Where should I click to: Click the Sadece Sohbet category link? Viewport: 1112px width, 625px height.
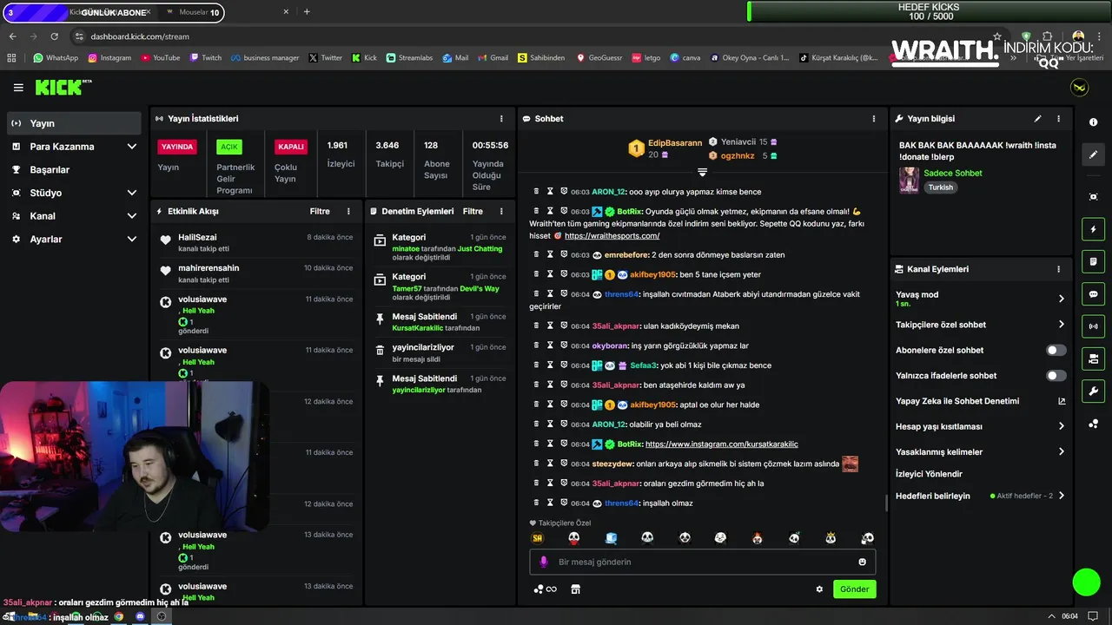pyautogui.click(x=952, y=173)
